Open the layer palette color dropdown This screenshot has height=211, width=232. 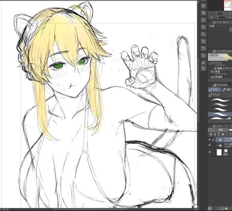pyautogui.click(x=212, y=130)
